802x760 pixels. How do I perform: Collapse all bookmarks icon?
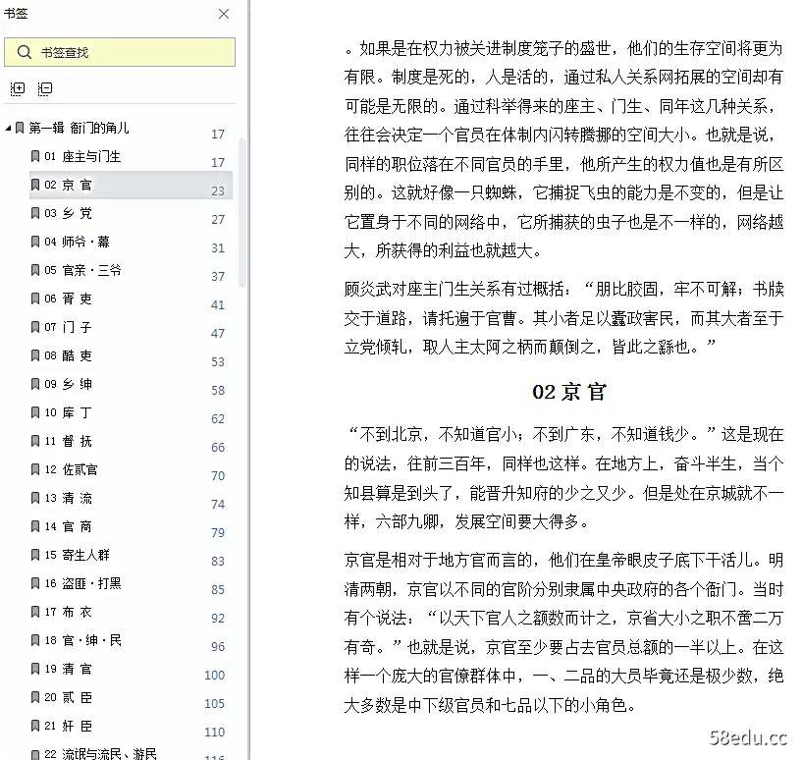[x=45, y=89]
